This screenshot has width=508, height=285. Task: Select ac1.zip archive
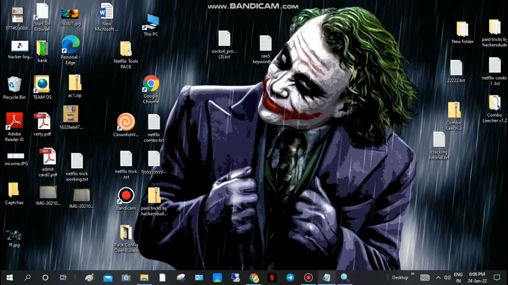(75, 86)
